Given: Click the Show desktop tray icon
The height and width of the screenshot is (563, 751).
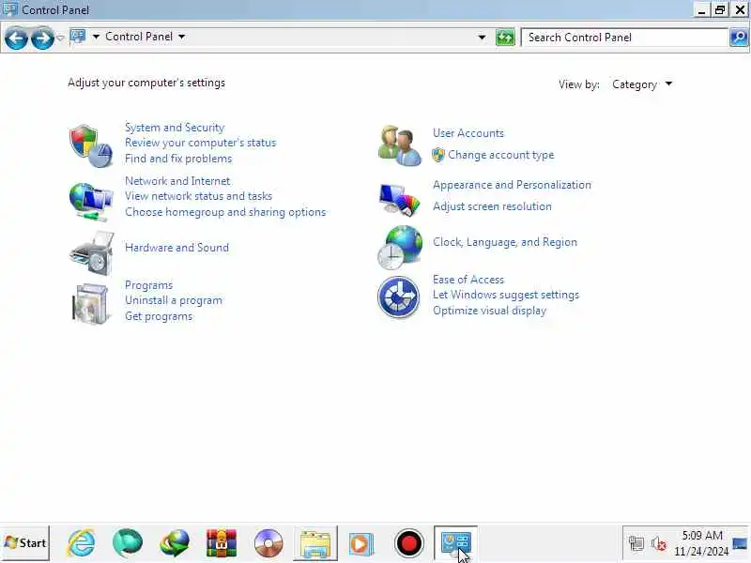Looking at the screenshot, I should pyautogui.click(x=740, y=543).
